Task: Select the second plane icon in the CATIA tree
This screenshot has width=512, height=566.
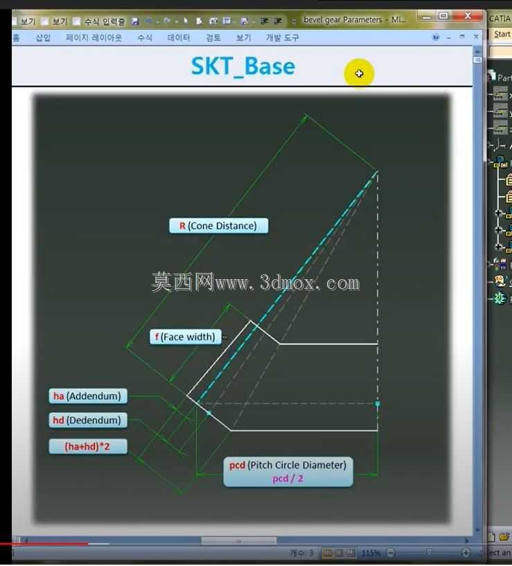Action: pyautogui.click(x=501, y=111)
